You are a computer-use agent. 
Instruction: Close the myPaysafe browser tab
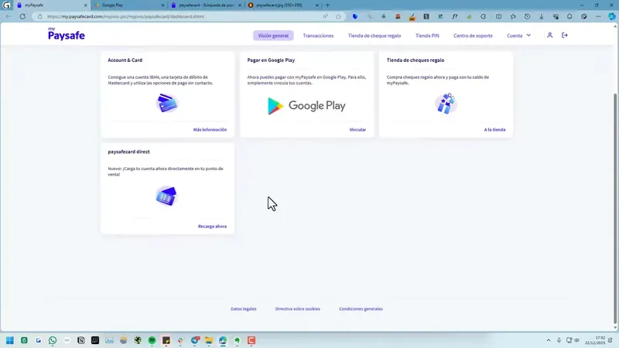pyautogui.click(x=85, y=5)
